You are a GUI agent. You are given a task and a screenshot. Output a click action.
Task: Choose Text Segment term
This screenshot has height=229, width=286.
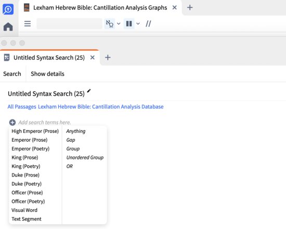27,219
